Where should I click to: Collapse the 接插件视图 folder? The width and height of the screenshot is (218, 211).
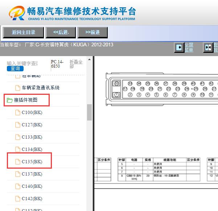[x=26, y=100]
